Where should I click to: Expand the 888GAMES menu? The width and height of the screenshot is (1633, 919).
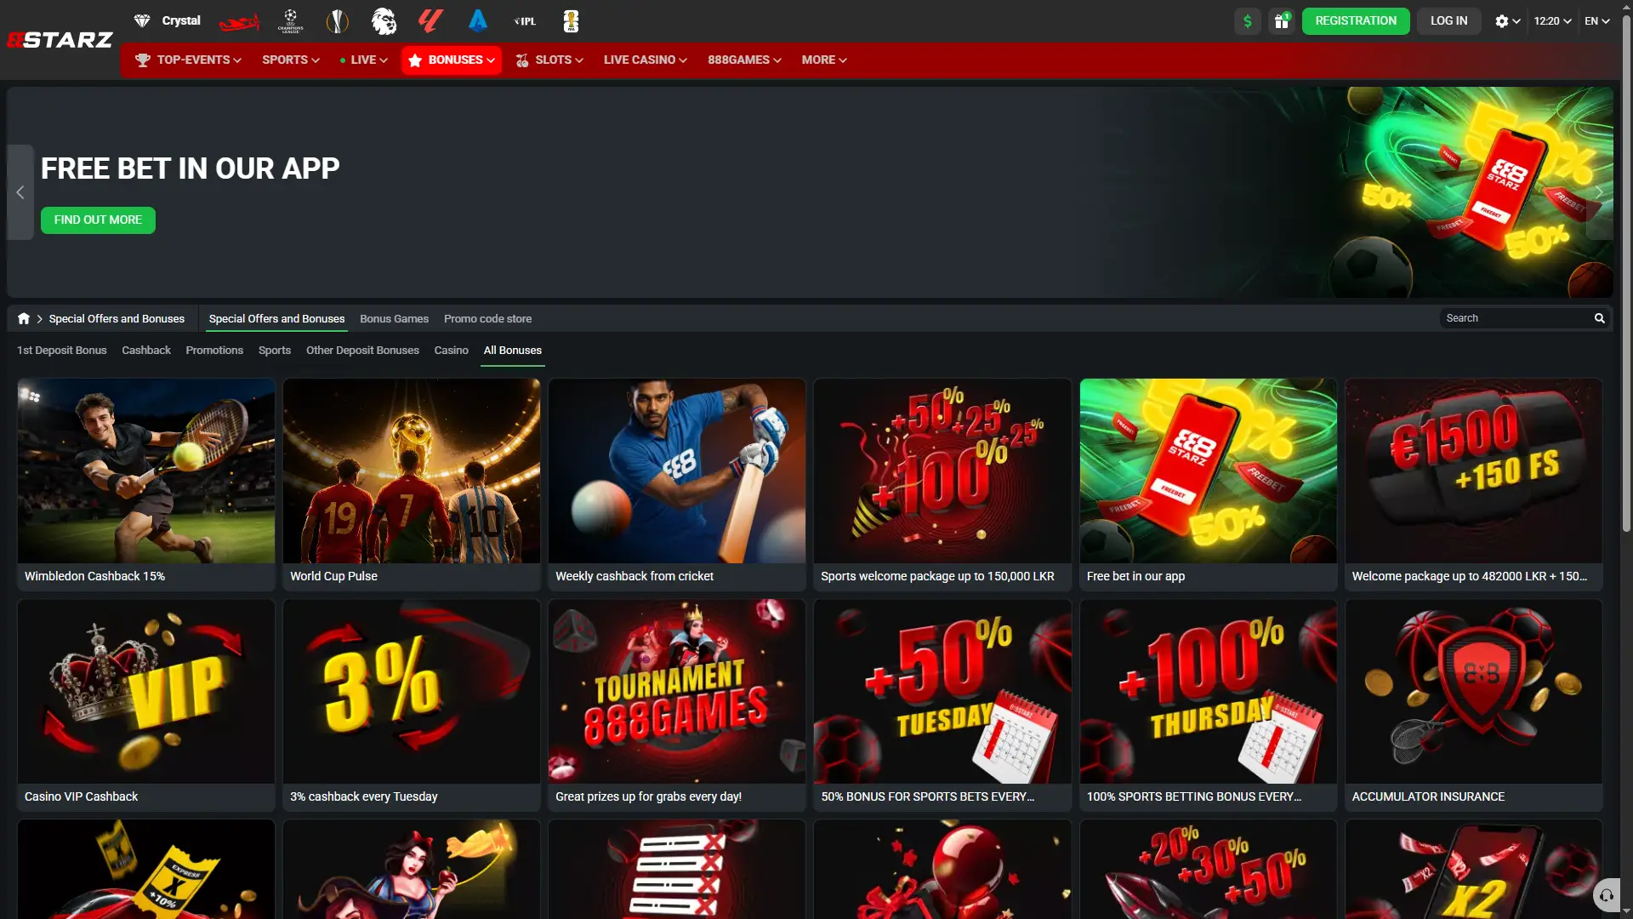744,60
